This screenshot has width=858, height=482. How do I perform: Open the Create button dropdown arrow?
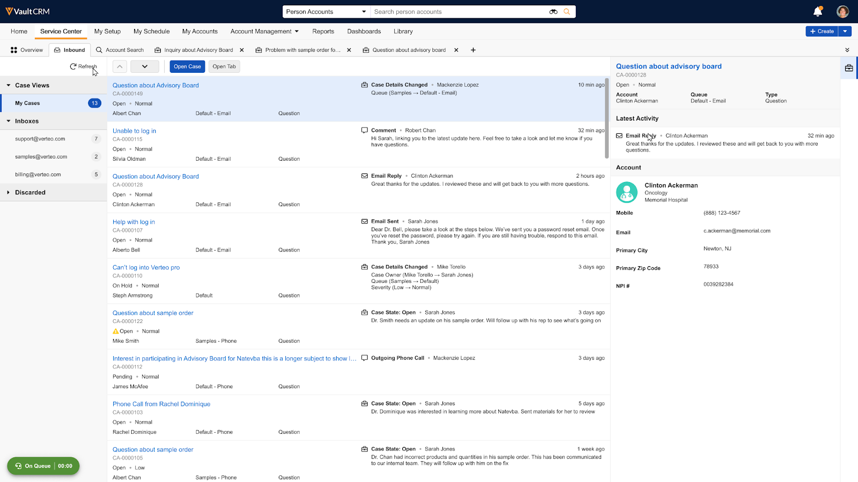(845, 32)
